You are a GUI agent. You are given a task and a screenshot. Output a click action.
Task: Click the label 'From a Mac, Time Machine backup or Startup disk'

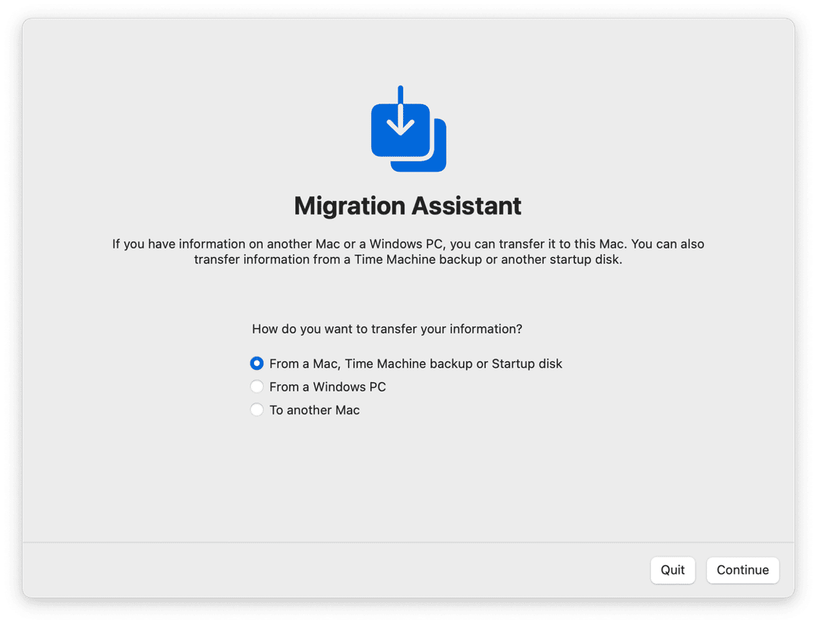coord(415,364)
